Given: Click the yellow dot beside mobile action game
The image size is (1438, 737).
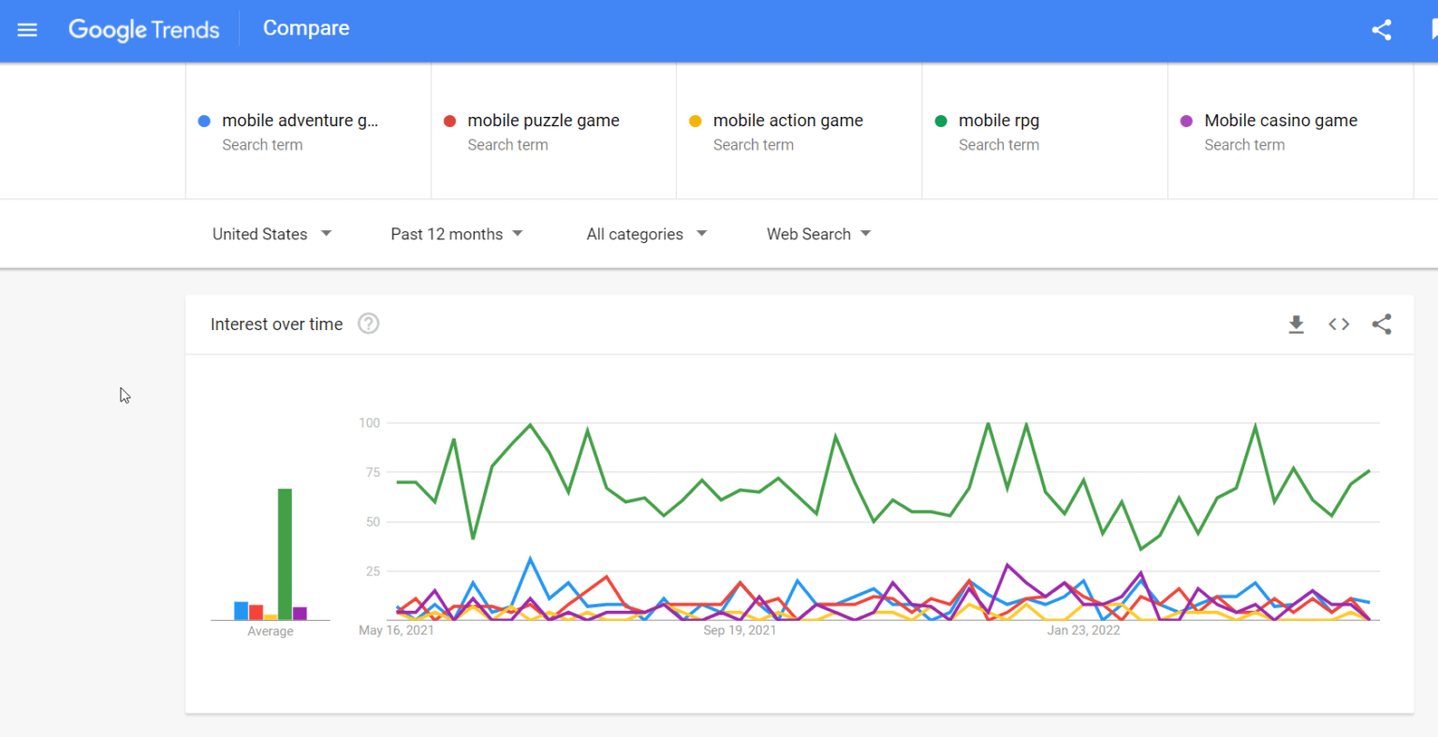Looking at the screenshot, I should click(x=695, y=121).
